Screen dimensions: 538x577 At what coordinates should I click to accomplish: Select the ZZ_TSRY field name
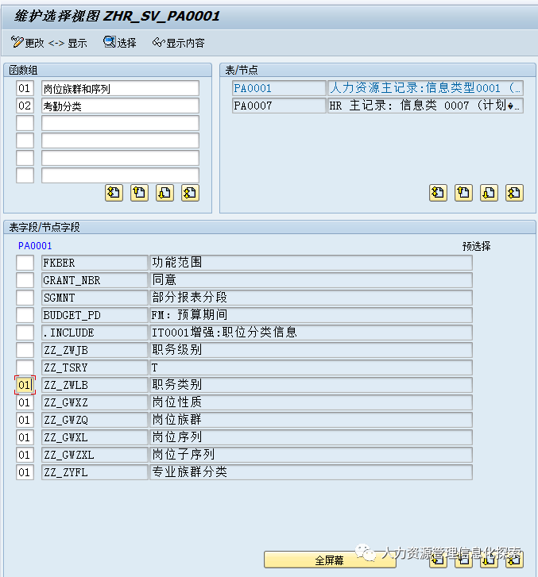[95, 367]
